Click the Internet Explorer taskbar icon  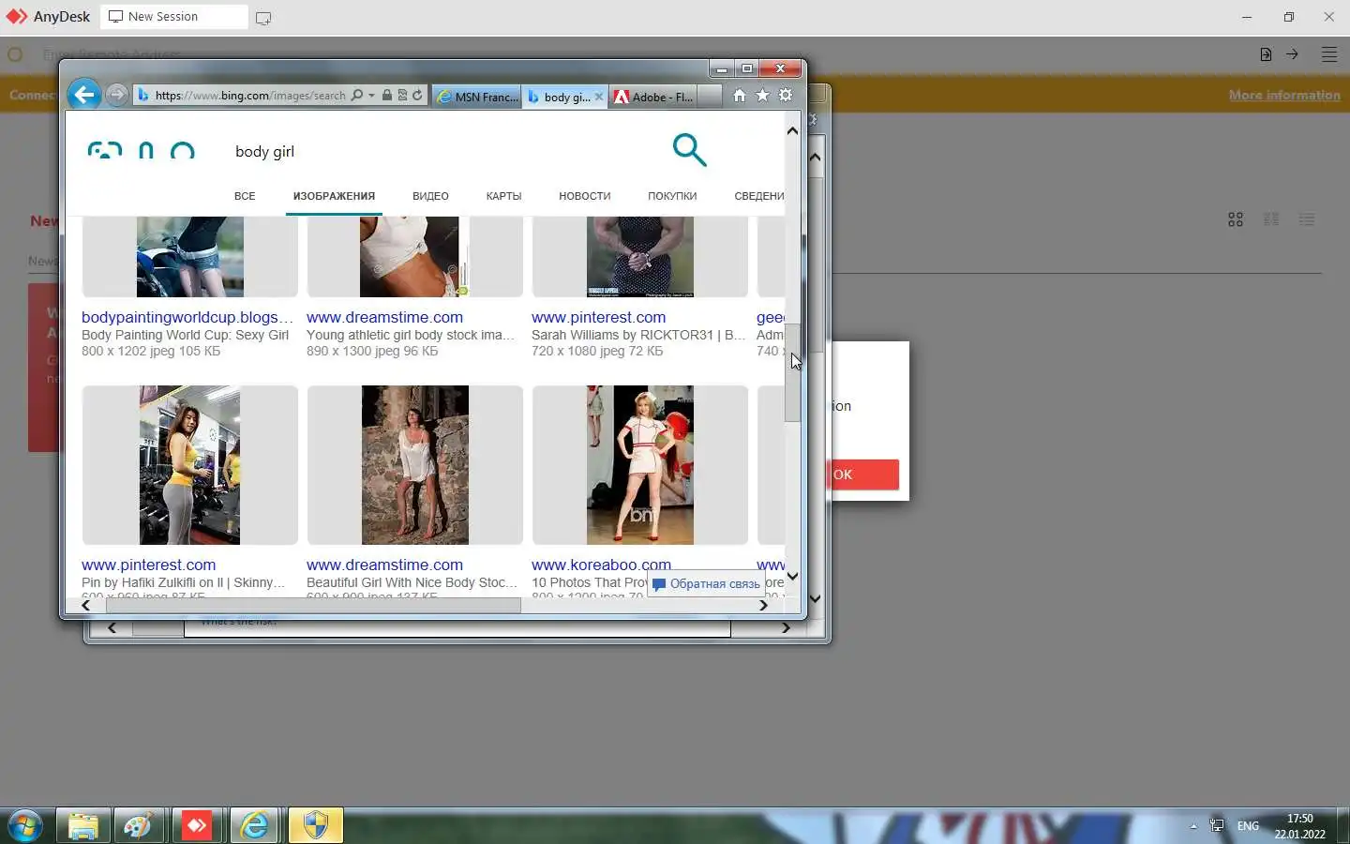pos(254,825)
